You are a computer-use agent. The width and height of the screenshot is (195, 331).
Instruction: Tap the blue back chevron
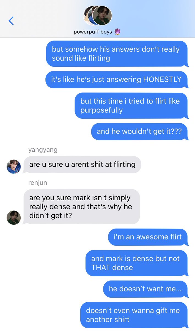pos(11,21)
